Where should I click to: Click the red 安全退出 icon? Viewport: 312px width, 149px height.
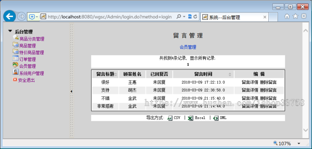click(x=15, y=80)
